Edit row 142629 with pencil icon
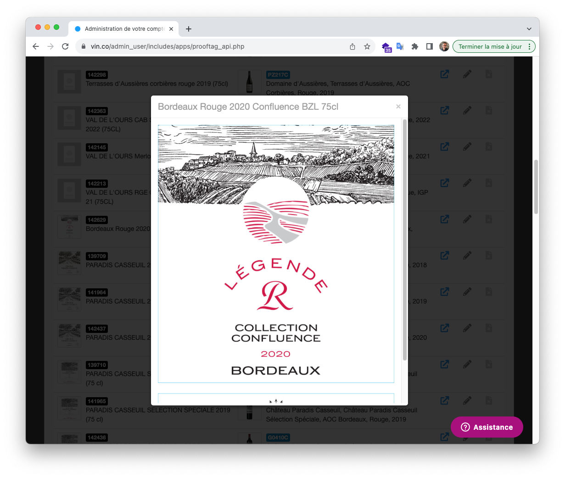The width and height of the screenshot is (565, 478). click(467, 219)
